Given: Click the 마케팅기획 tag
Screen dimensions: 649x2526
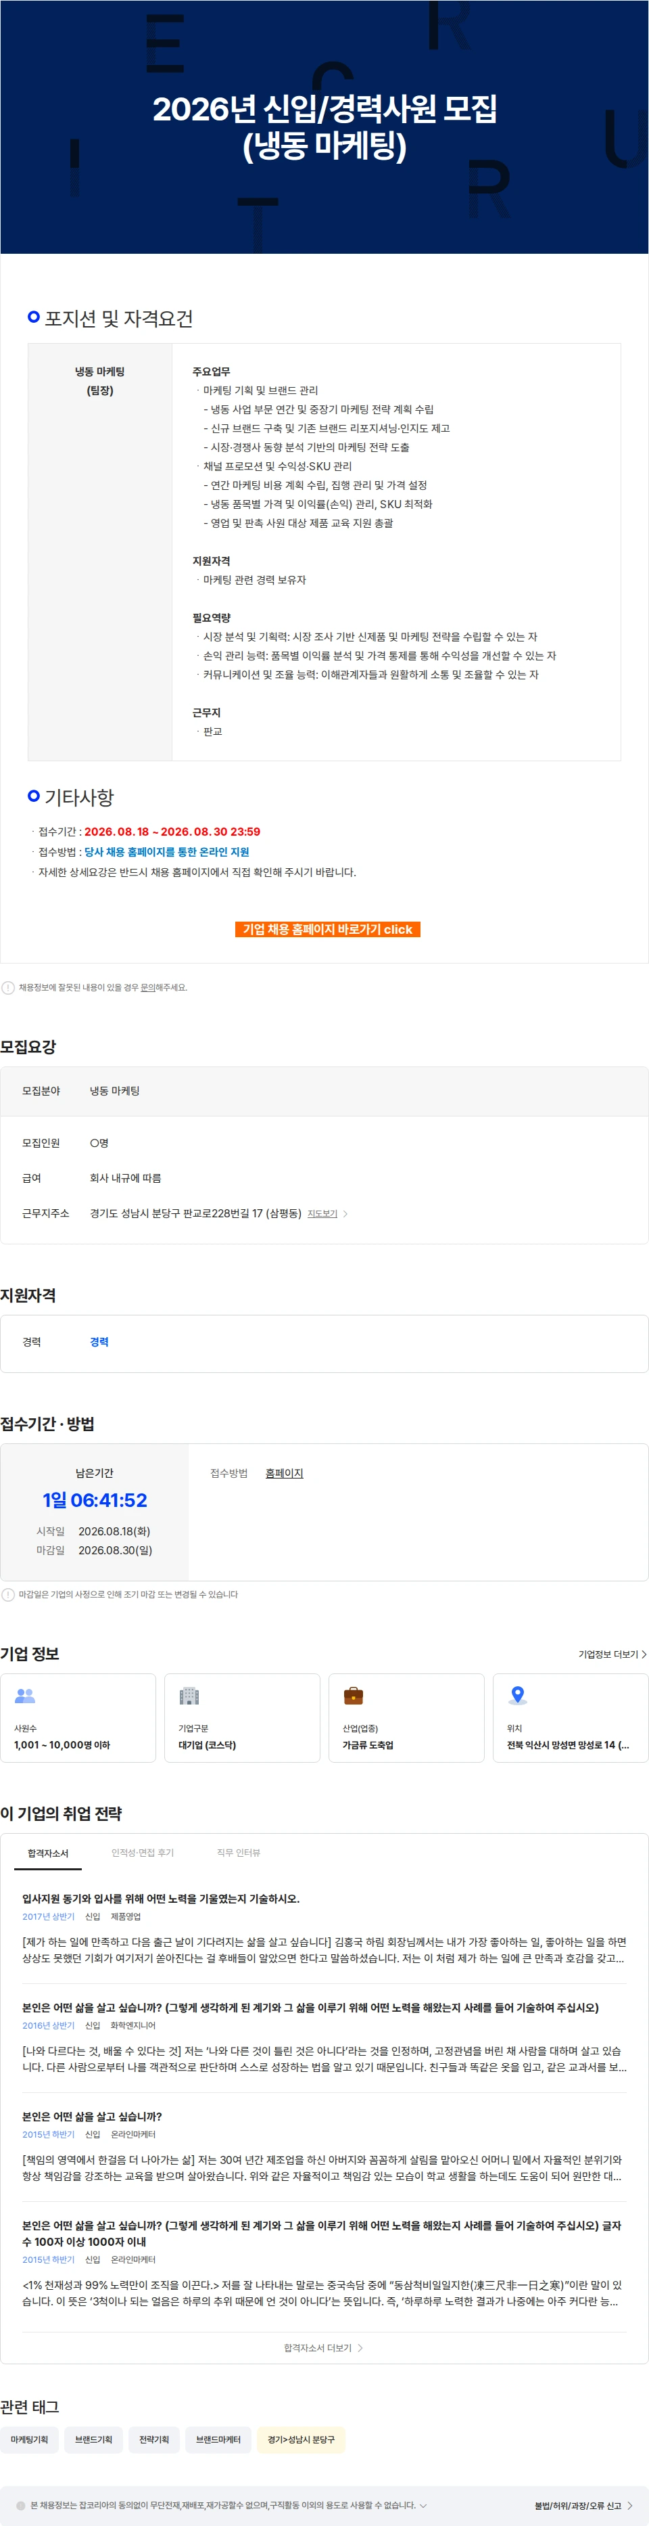Looking at the screenshot, I should pos(30,2439).
